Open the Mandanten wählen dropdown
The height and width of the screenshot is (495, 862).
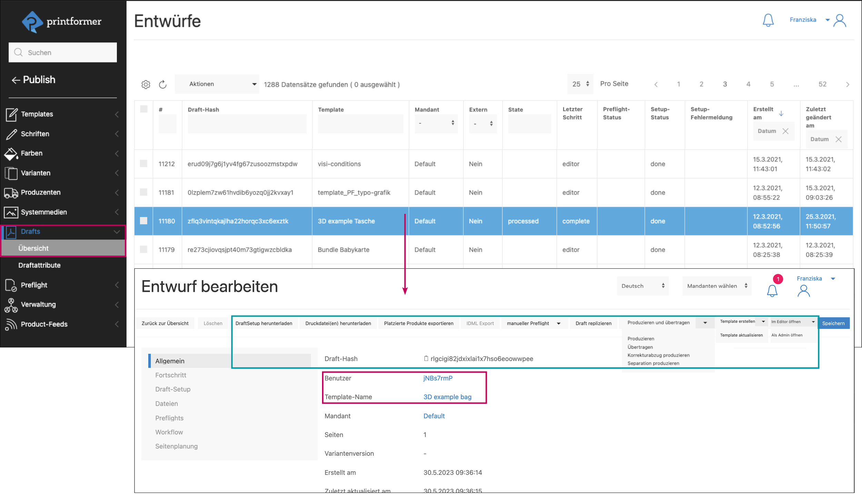[716, 286]
